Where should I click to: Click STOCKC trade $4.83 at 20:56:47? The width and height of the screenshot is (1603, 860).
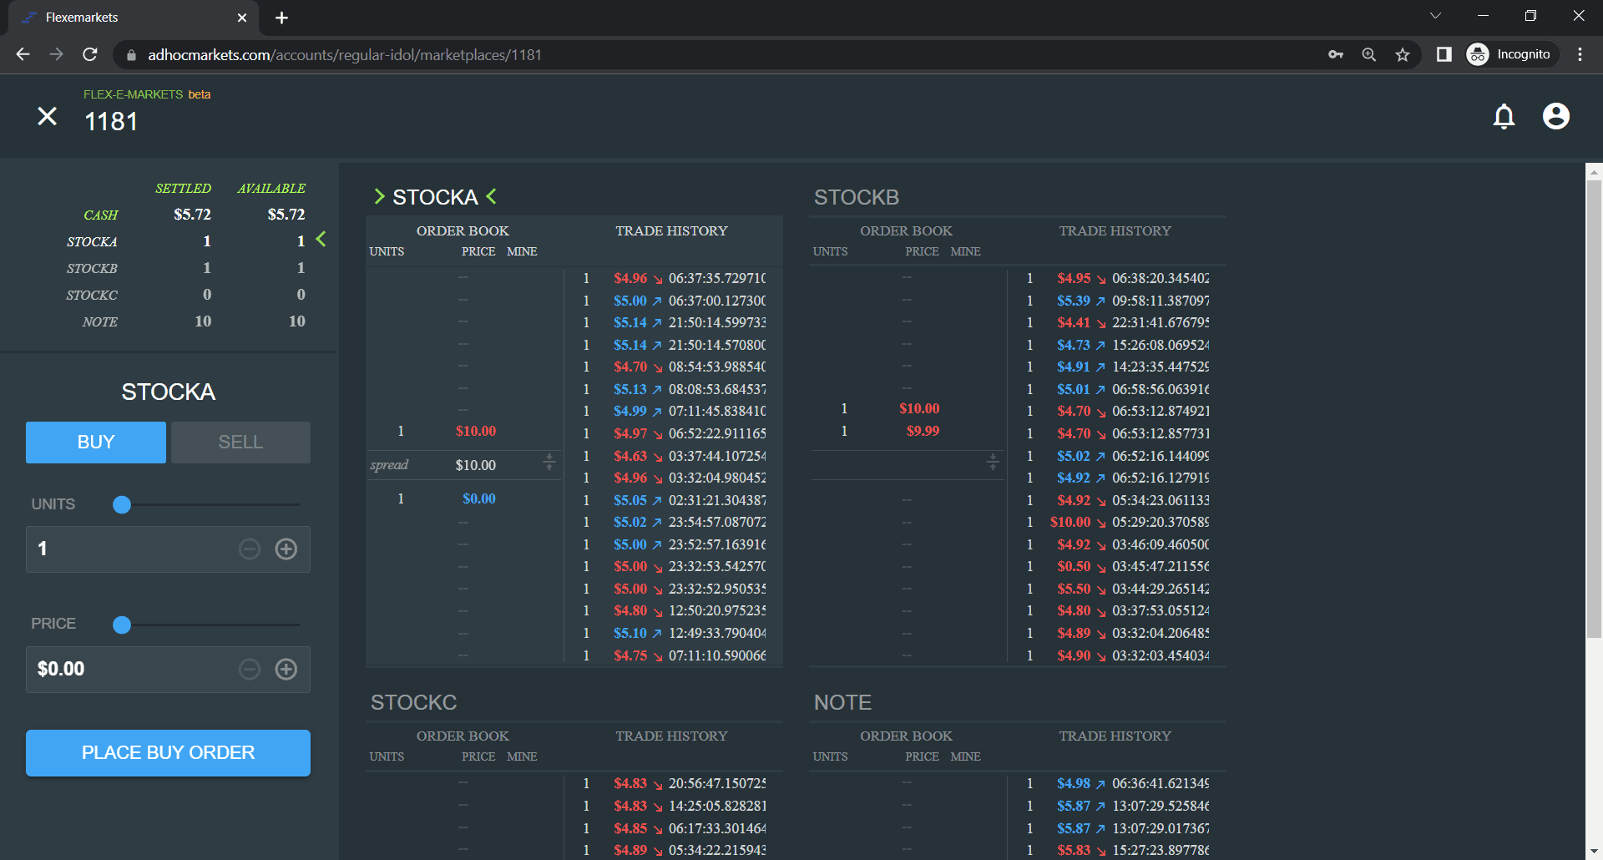[675, 783]
